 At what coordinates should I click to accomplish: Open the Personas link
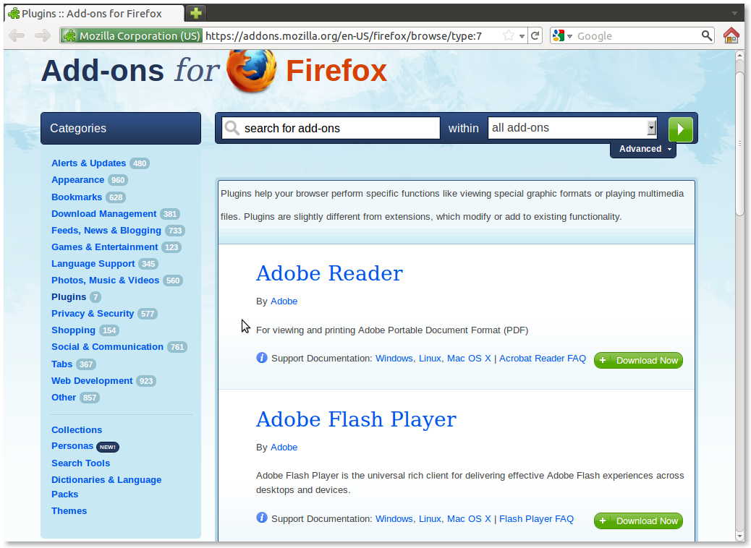click(x=72, y=446)
